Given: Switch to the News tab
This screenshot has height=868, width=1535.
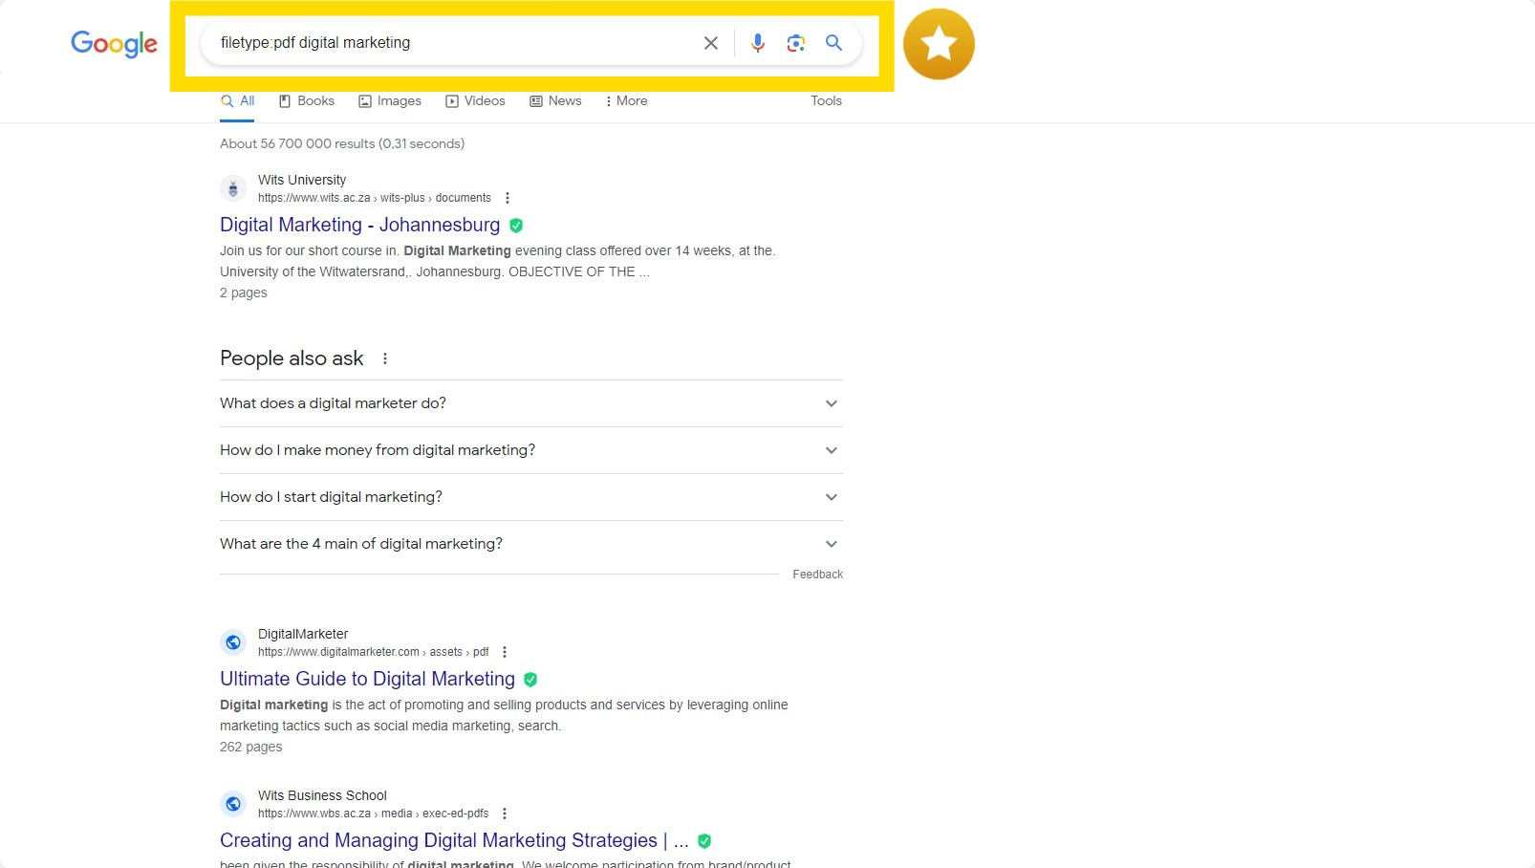Looking at the screenshot, I should [x=555, y=101].
